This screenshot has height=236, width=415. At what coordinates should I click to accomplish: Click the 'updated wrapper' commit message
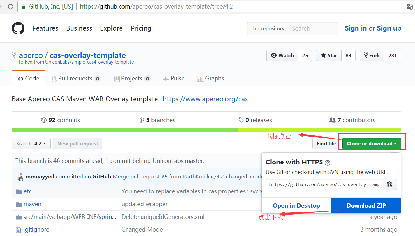144,204
